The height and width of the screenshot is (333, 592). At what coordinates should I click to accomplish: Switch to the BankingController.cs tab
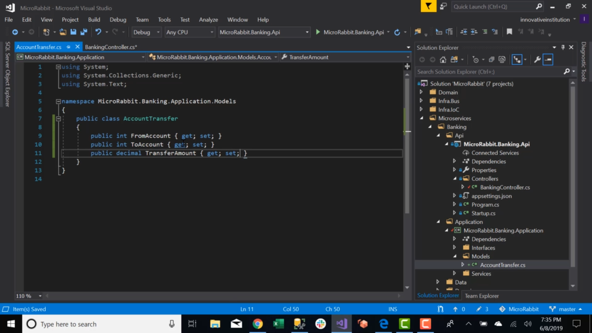[111, 47]
